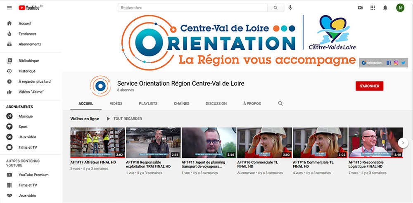Open Jeux vidéo under Abonnements
Viewport: 413px width, 203px height.
click(30, 137)
